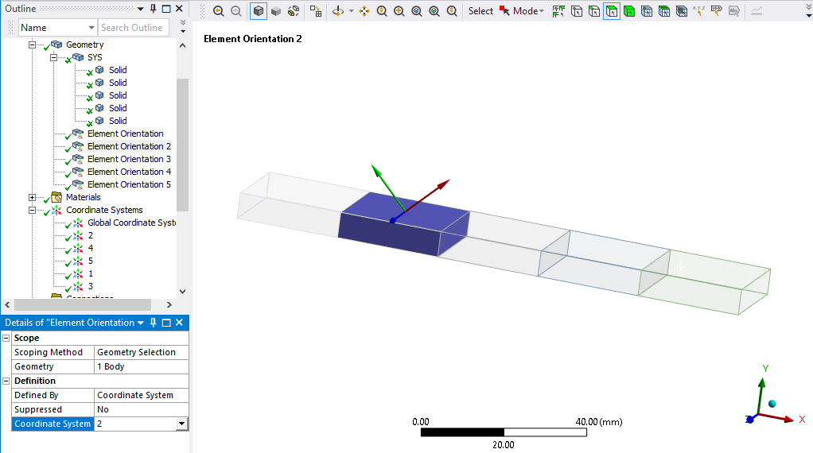This screenshot has width=813, height=453.
Task: Expand the Materials tree node
Action: (33, 197)
